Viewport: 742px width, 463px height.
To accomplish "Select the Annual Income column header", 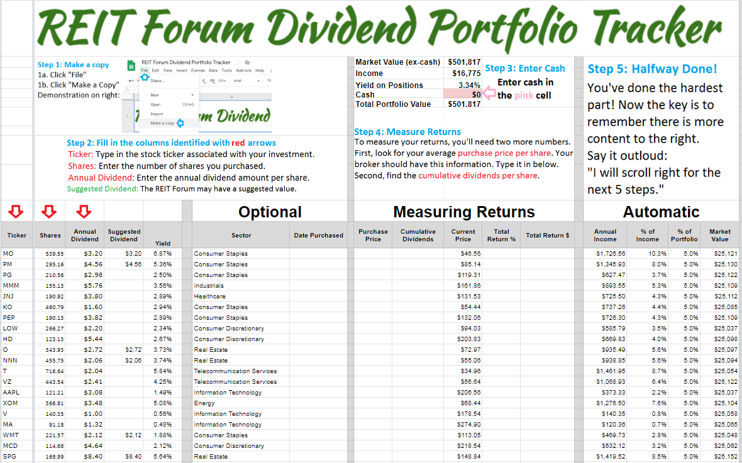I will pos(606,235).
